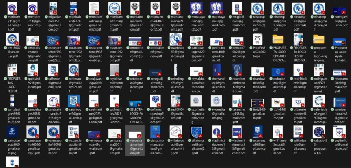Select the vamosselecta10@gmail.com.png image thumbnail

(12, 132)
